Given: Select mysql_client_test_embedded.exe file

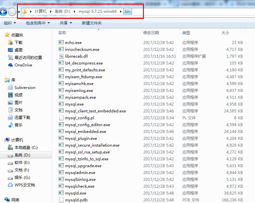Looking at the screenshot, I should 95,111.
